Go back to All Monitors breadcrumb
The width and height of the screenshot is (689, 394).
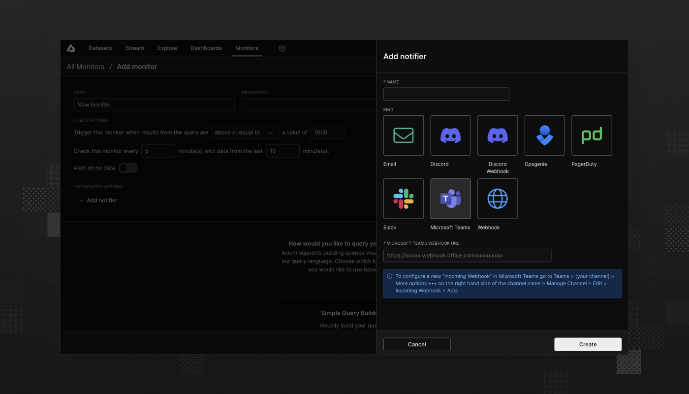click(86, 66)
